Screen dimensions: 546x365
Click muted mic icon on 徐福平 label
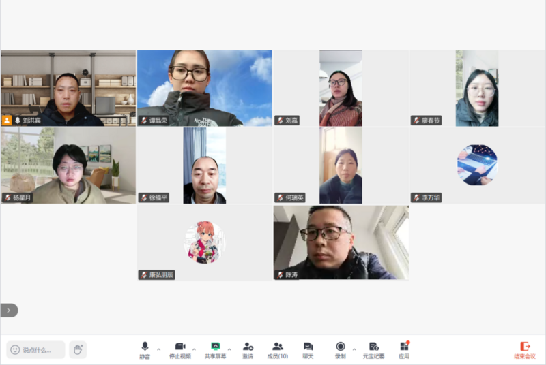(x=144, y=198)
